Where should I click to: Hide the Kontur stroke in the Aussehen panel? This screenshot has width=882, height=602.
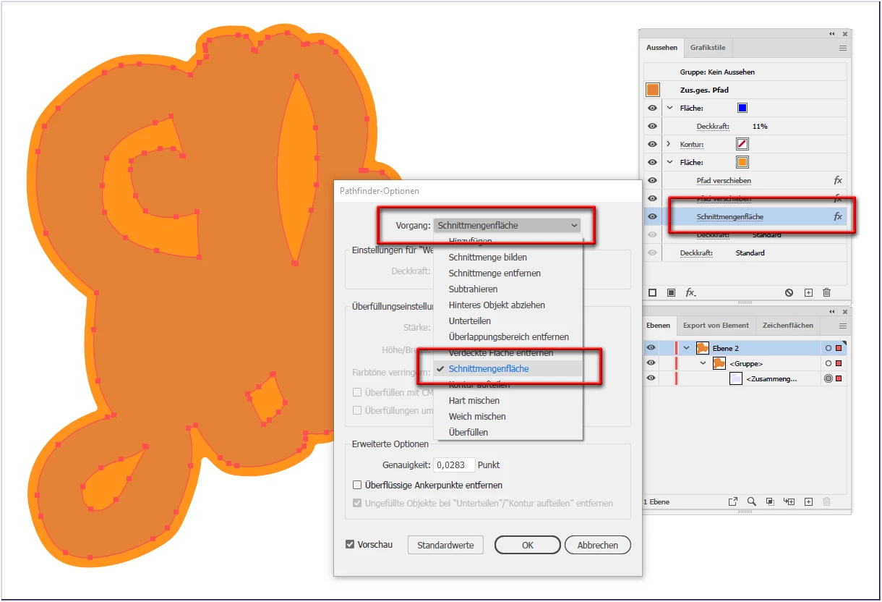(x=652, y=144)
